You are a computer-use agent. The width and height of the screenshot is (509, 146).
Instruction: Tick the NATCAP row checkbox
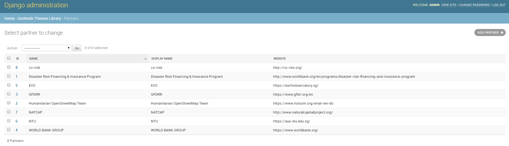[9, 112]
